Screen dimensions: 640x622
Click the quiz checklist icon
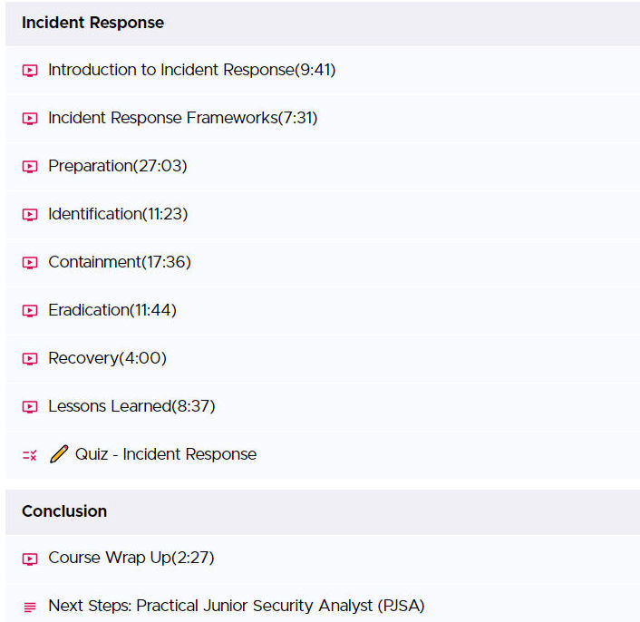click(30, 455)
